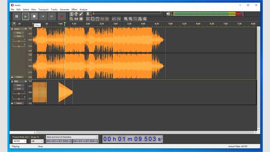
Task: Solo the first stereo track
Action: click(x=19, y=36)
